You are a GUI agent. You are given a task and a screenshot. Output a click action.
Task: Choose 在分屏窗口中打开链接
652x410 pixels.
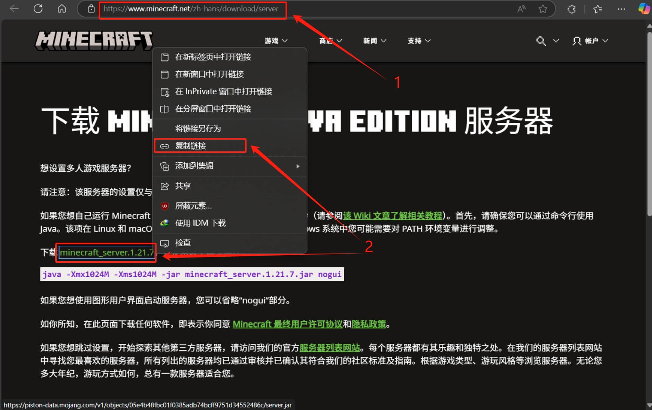(230, 109)
